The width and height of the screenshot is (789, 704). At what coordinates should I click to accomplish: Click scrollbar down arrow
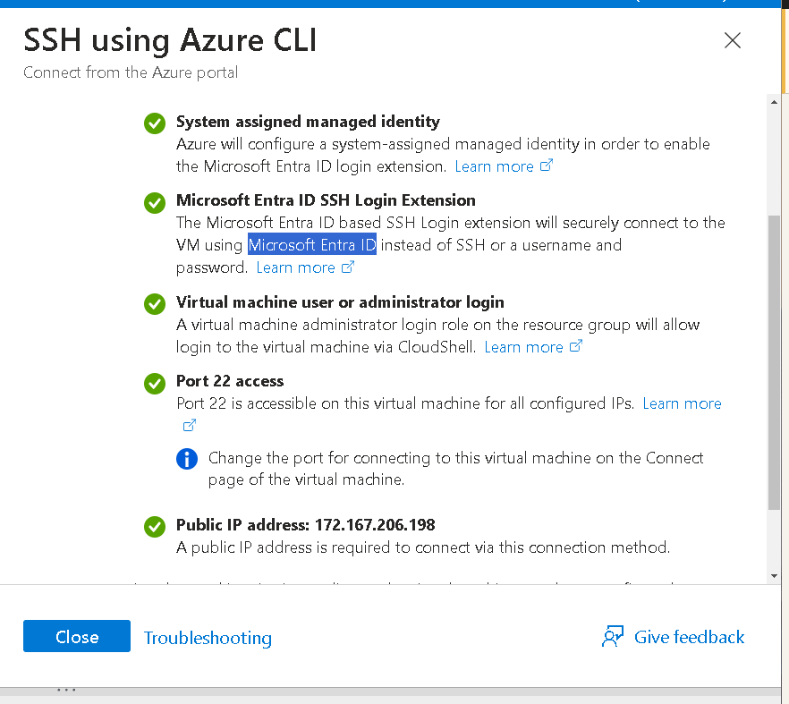(x=774, y=576)
